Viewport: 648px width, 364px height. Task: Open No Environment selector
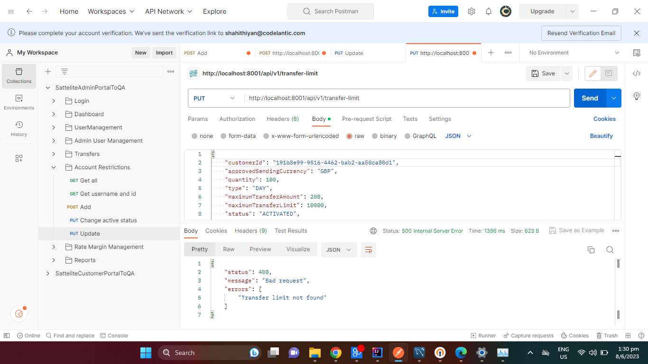click(x=574, y=53)
